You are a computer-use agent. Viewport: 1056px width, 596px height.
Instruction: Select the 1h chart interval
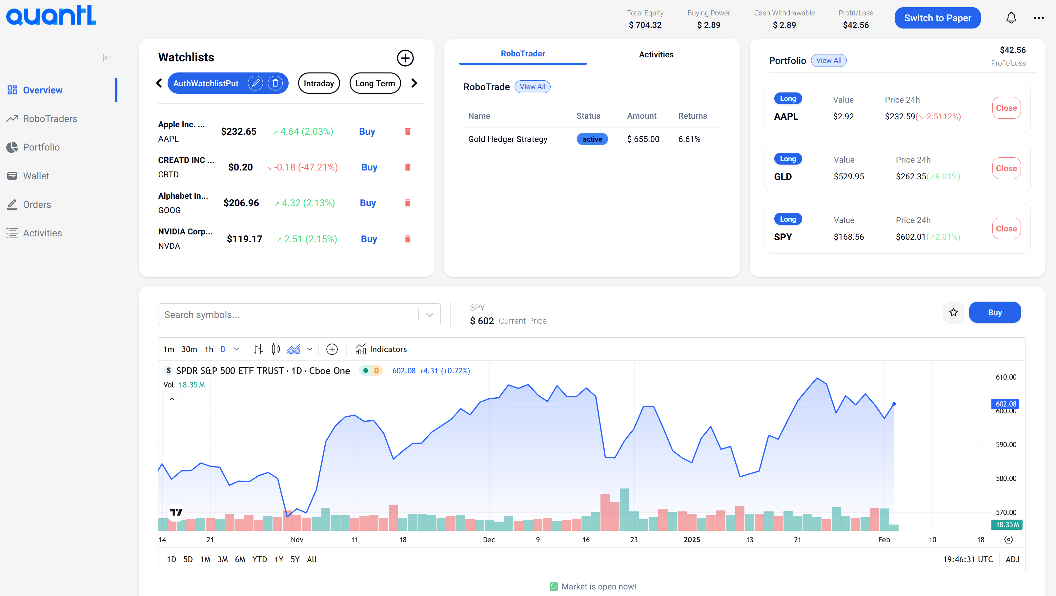(x=209, y=349)
